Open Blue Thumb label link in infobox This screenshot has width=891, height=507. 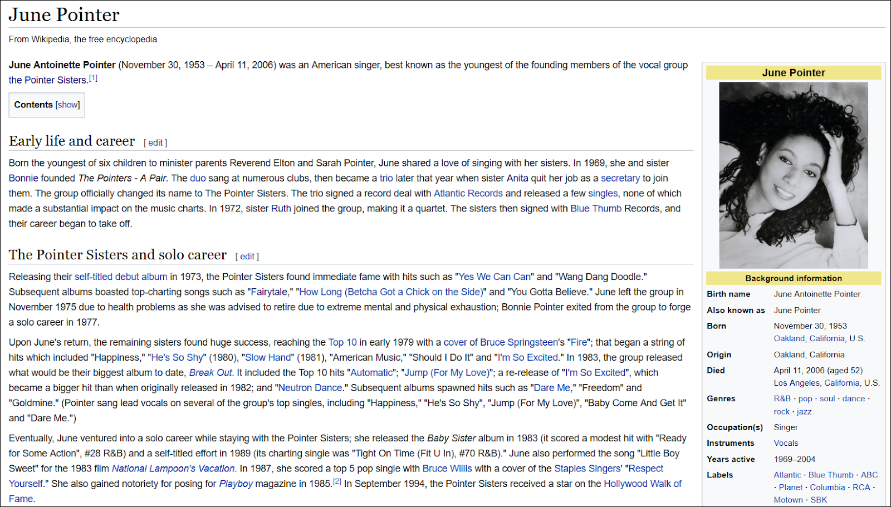pos(831,475)
